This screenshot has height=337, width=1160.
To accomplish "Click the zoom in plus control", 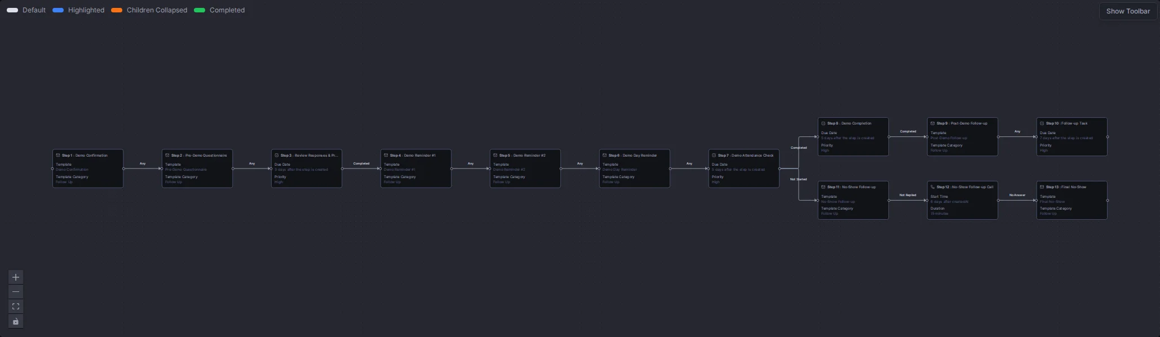I will coord(16,277).
